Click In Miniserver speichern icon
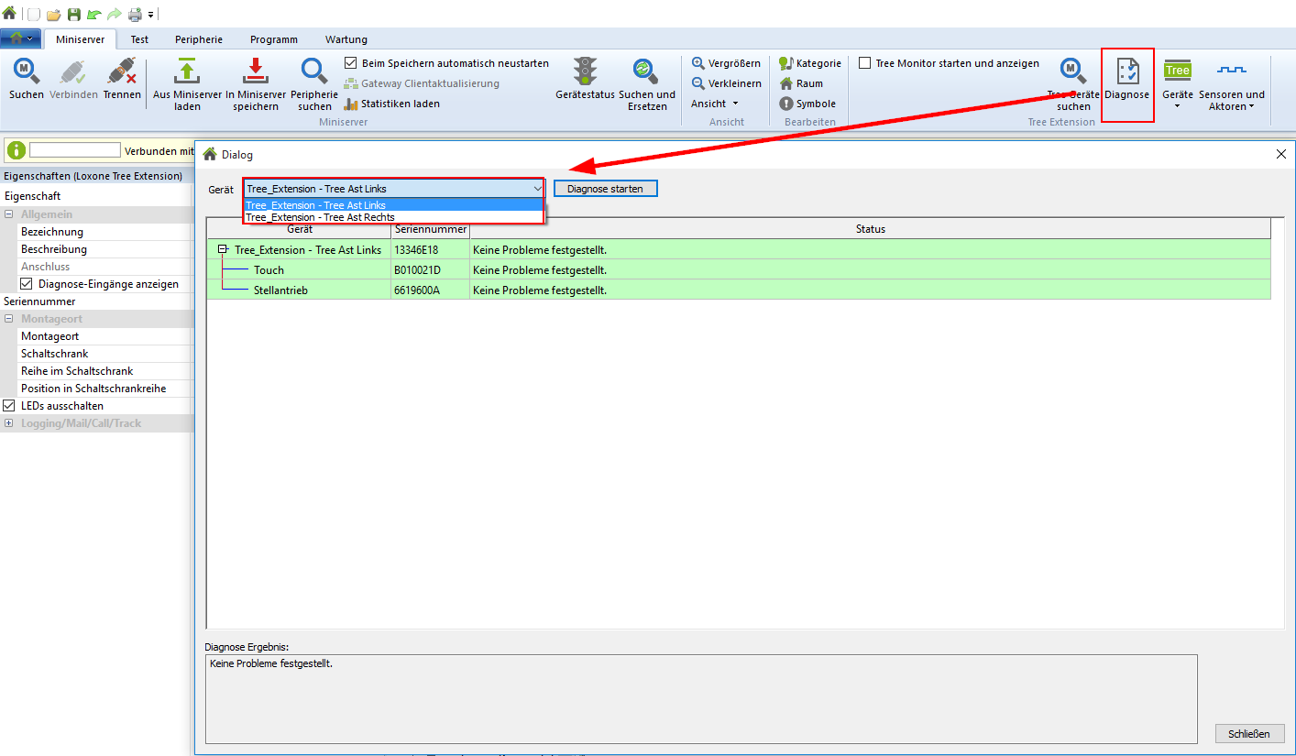The height and width of the screenshot is (756, 1296). [257, 72]
